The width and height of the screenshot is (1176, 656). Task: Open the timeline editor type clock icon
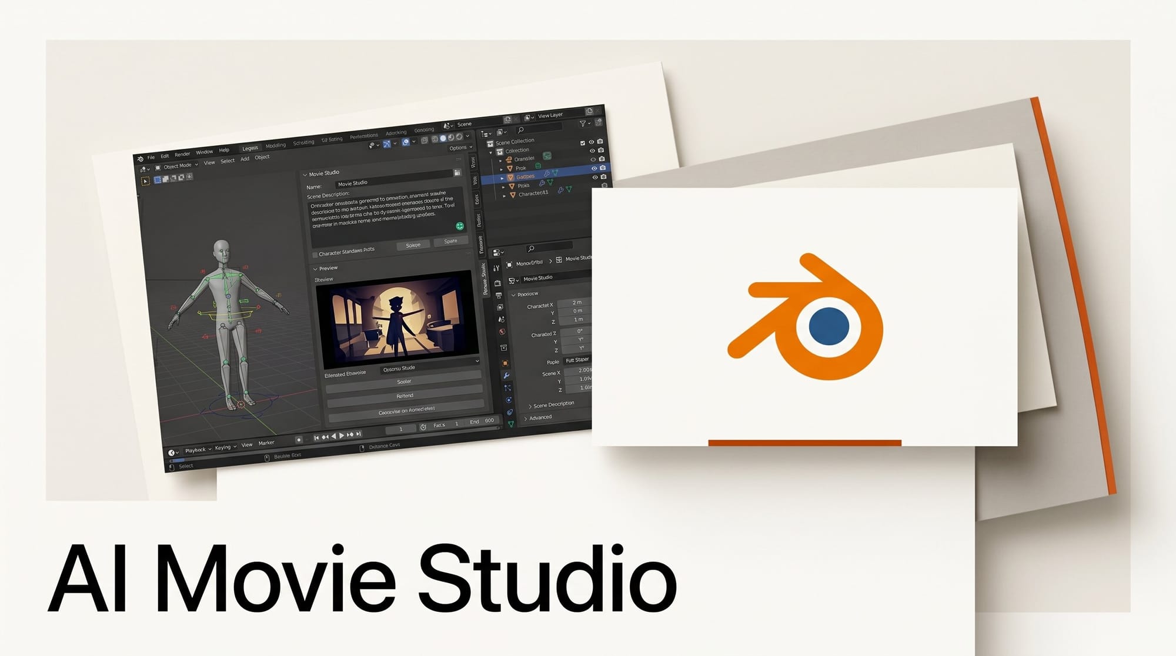pos(171,453)
